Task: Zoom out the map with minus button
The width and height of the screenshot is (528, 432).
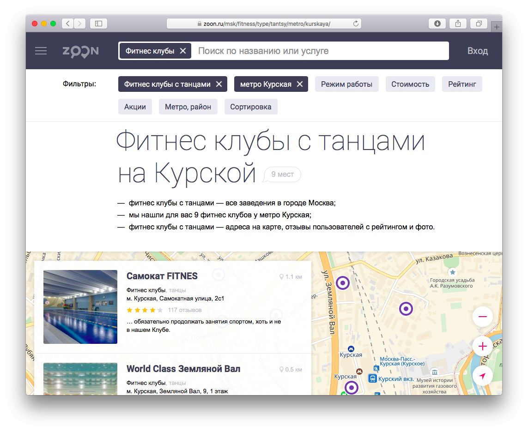Action: pos(483,316)
